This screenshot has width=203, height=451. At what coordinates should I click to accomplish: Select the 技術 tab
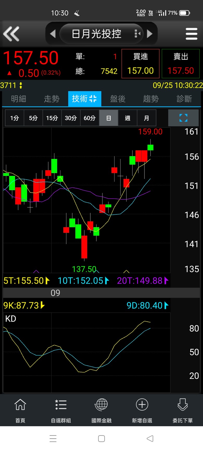point(85,99)
